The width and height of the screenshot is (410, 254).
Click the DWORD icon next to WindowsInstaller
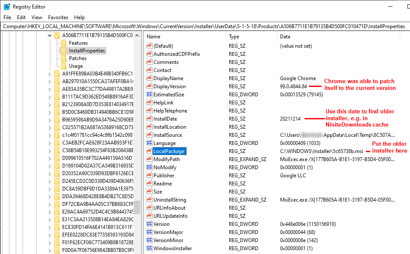(x=149, y=248)
